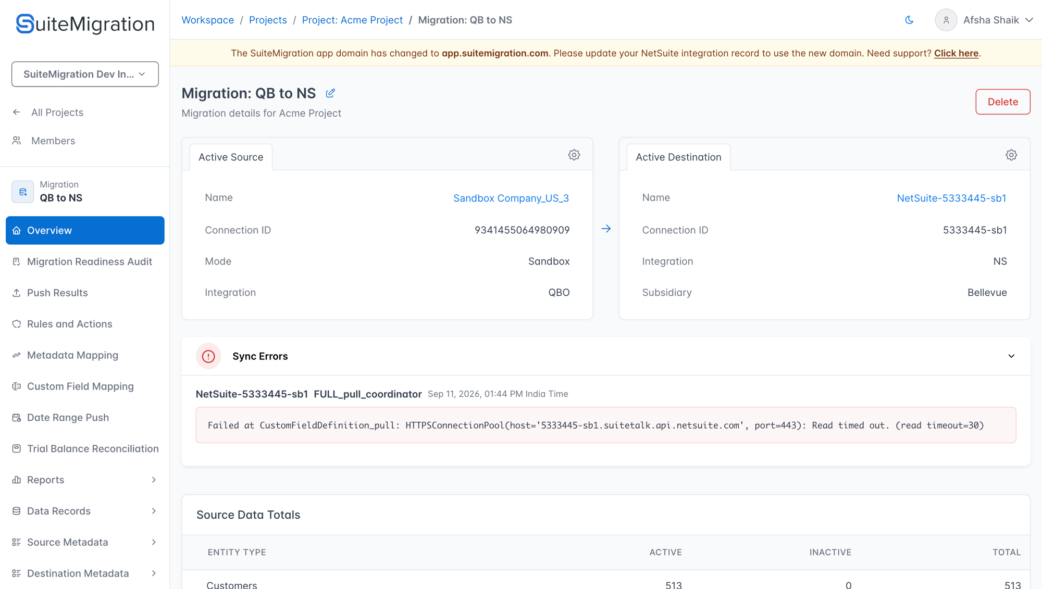Select the Active Source tab
Viewport: 1042px width, 589px height.
point(231,157)
